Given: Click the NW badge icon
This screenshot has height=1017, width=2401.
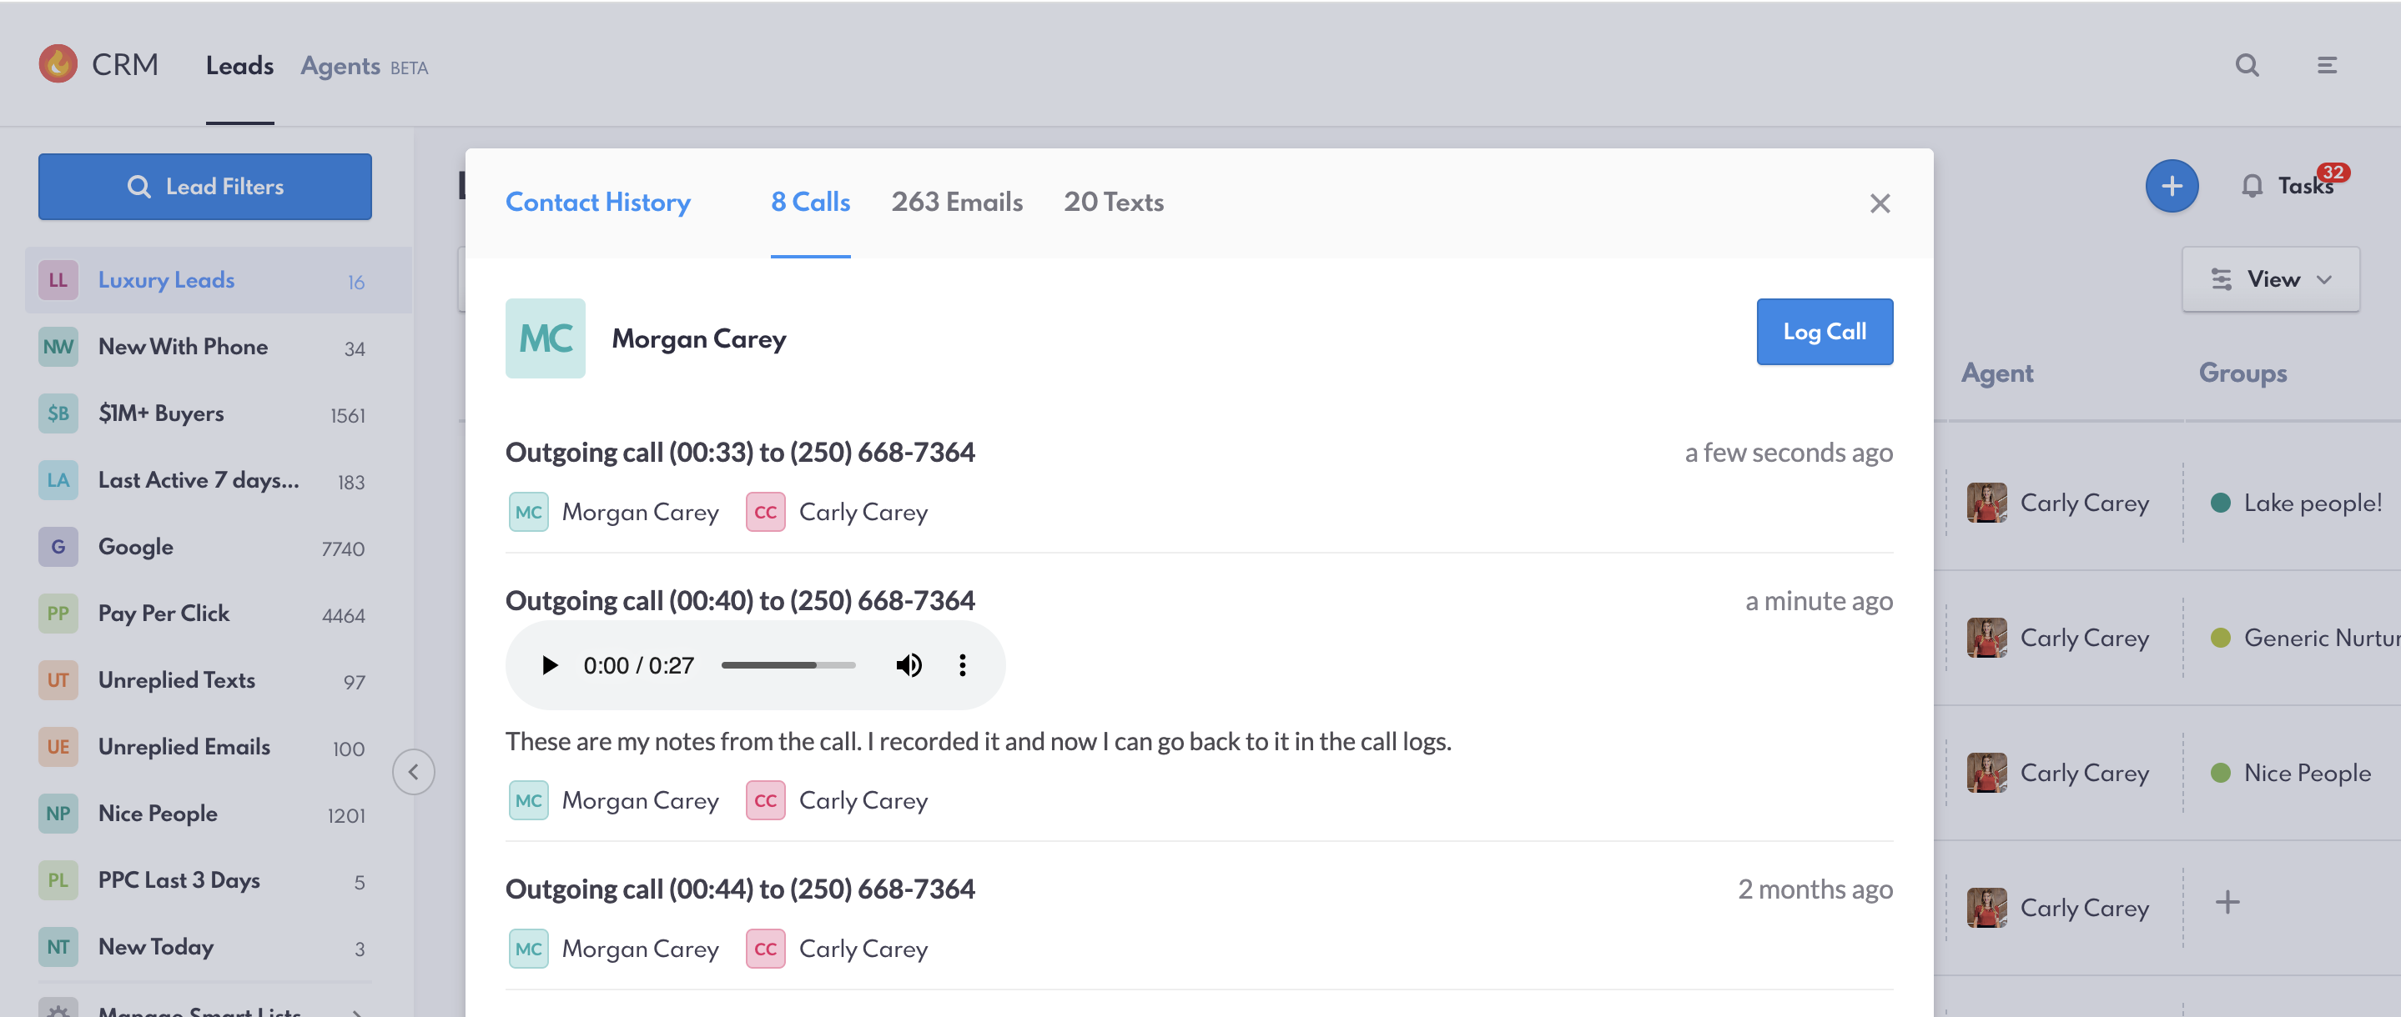Looking at the screenshot, I should 58,348.
